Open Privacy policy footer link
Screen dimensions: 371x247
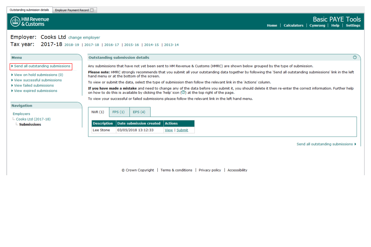click(209, 170)
